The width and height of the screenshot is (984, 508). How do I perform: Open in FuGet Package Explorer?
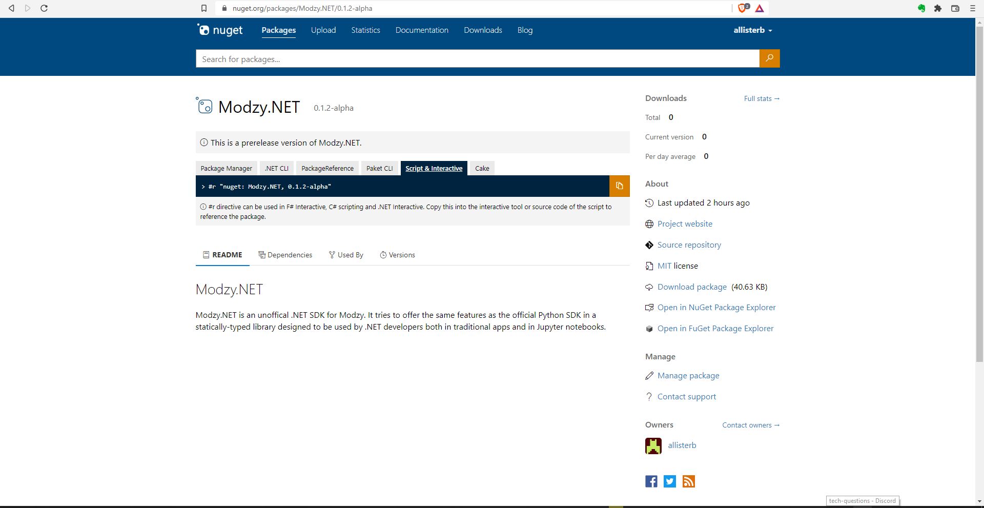(x=715, y=328)
